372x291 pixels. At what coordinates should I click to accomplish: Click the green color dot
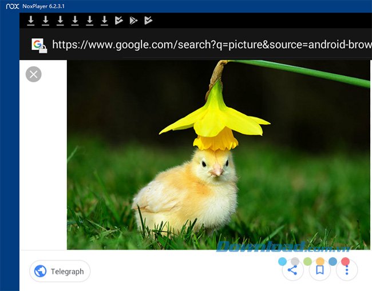pyautogui.click(x=307, y=261)
